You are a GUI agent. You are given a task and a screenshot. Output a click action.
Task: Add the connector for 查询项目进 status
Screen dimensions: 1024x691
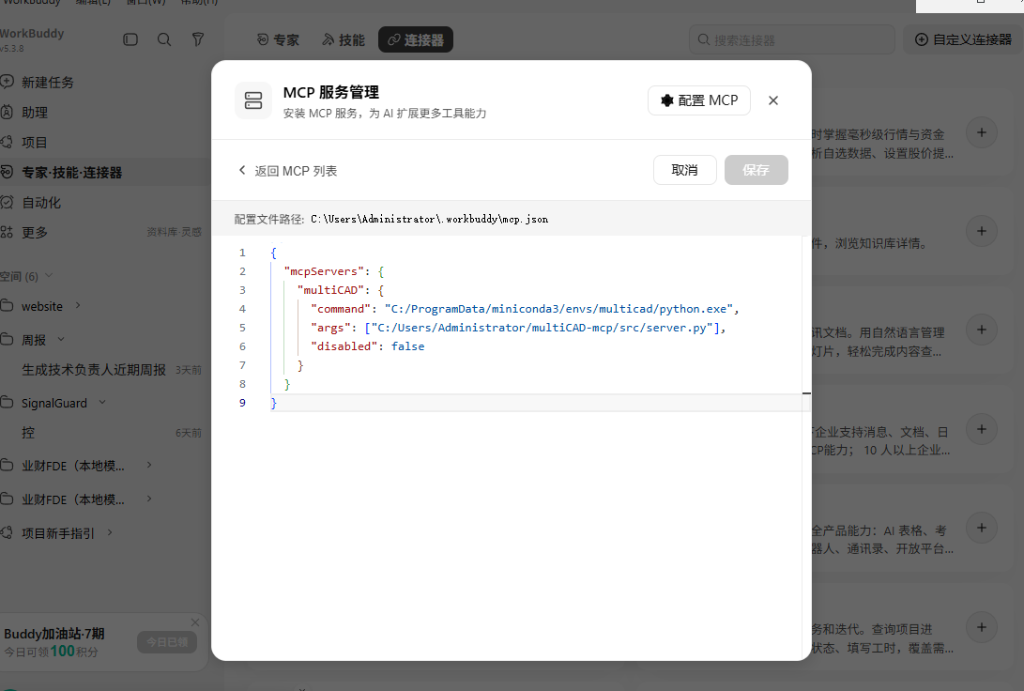[x=982, y=627]
